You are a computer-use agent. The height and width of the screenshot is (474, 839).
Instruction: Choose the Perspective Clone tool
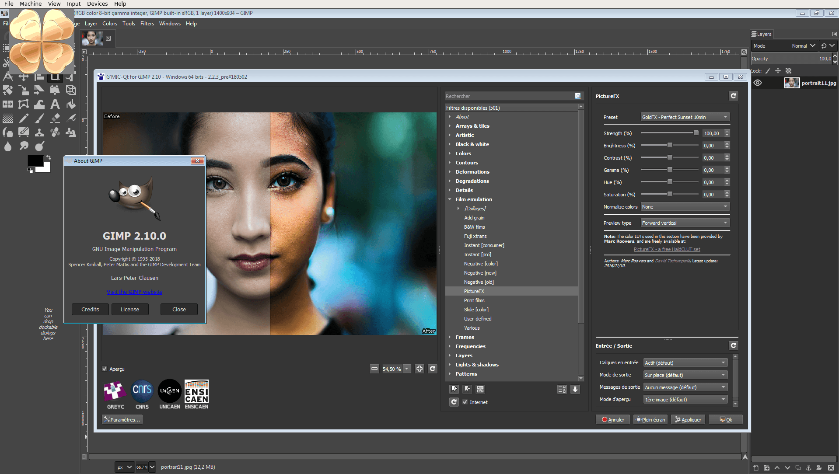(x=71, y=132)
